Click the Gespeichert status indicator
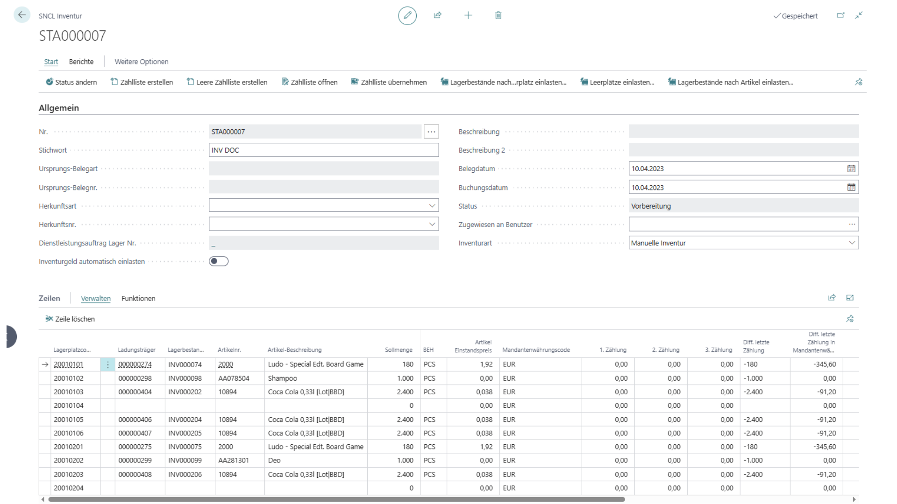 (x=796, y=16)
